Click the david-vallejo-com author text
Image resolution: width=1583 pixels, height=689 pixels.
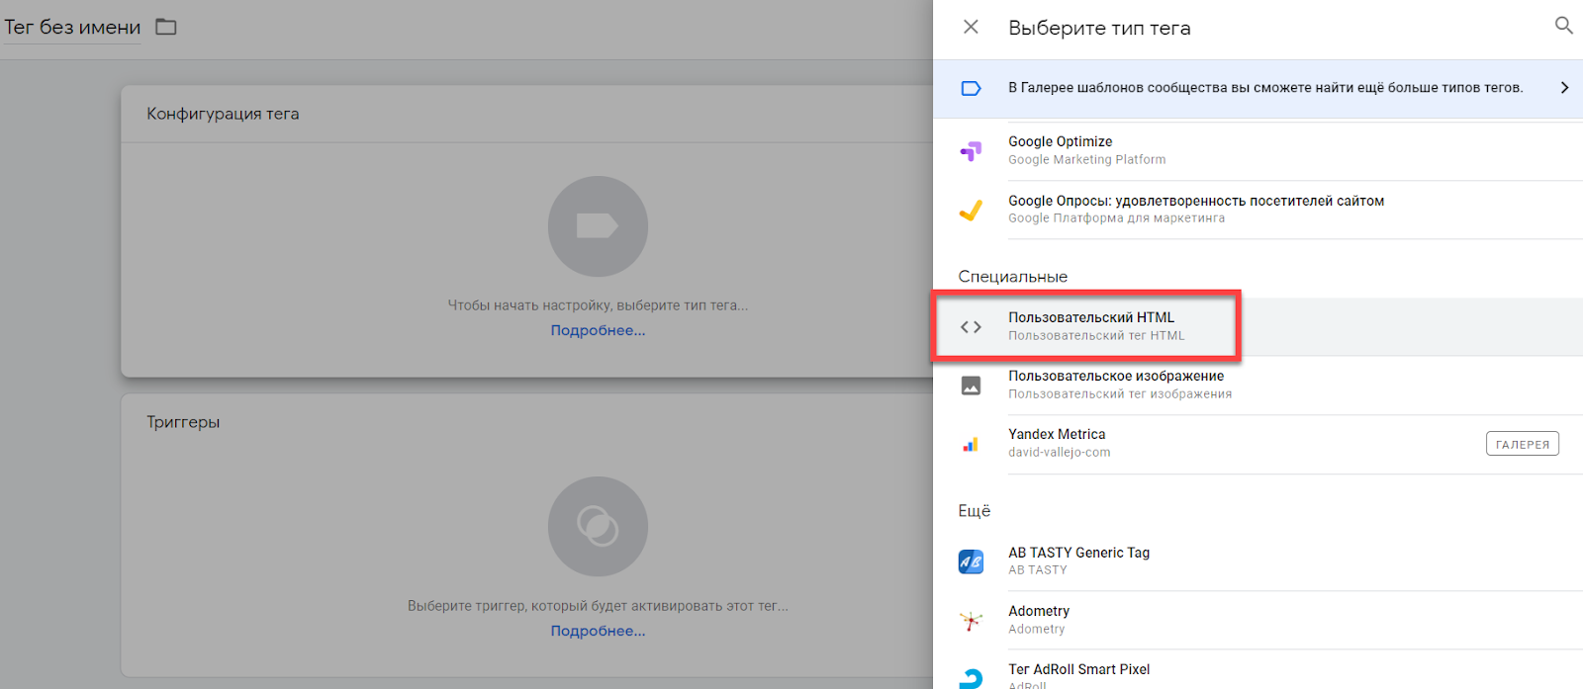(1059, 453)
